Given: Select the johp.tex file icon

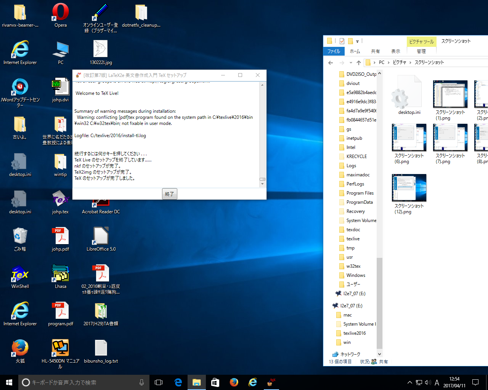Looking at the screenshot, I should click(x=61, y=202).
